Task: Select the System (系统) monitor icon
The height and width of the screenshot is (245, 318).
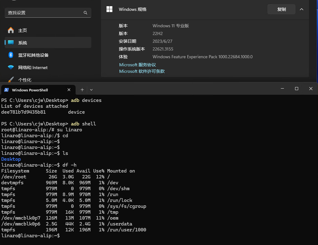Action: click(11, 43)
